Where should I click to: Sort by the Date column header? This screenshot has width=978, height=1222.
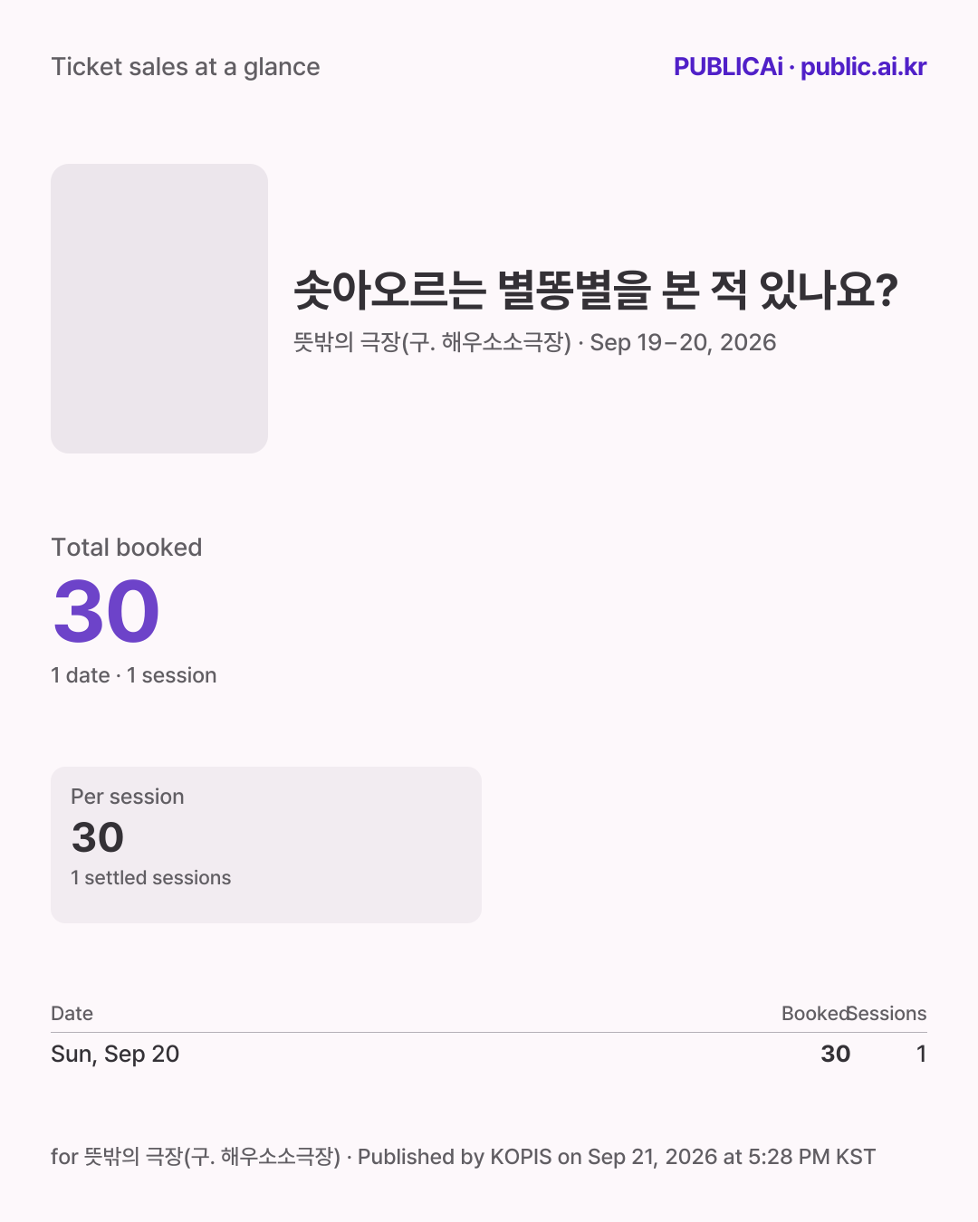click(72, 1014)
